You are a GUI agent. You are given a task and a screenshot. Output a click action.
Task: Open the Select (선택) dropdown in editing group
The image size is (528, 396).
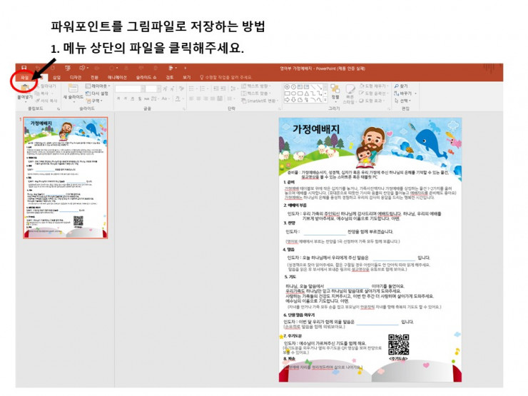click(x=406, y=101)
